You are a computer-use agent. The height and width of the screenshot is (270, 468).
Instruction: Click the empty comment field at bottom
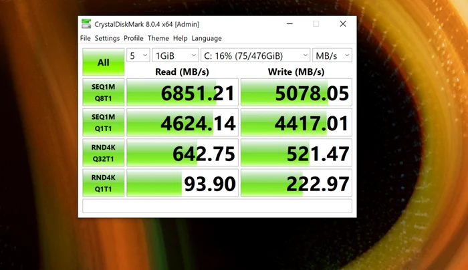click(217, 206)
